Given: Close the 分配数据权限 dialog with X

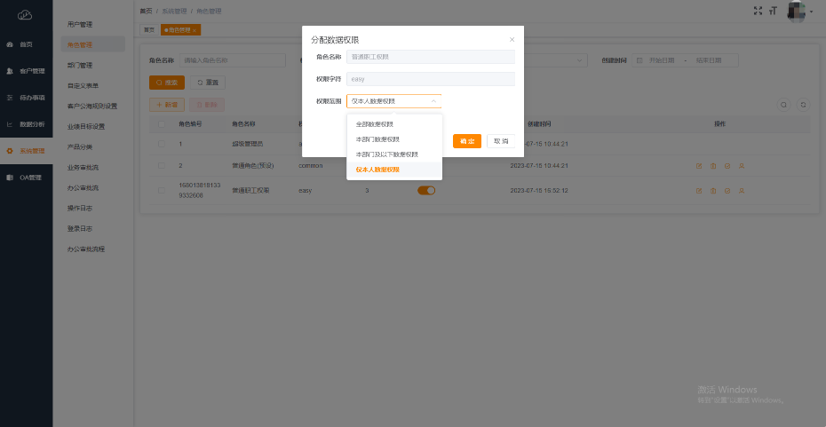Looking at the screenshot, I should click(x=512, y=40).
